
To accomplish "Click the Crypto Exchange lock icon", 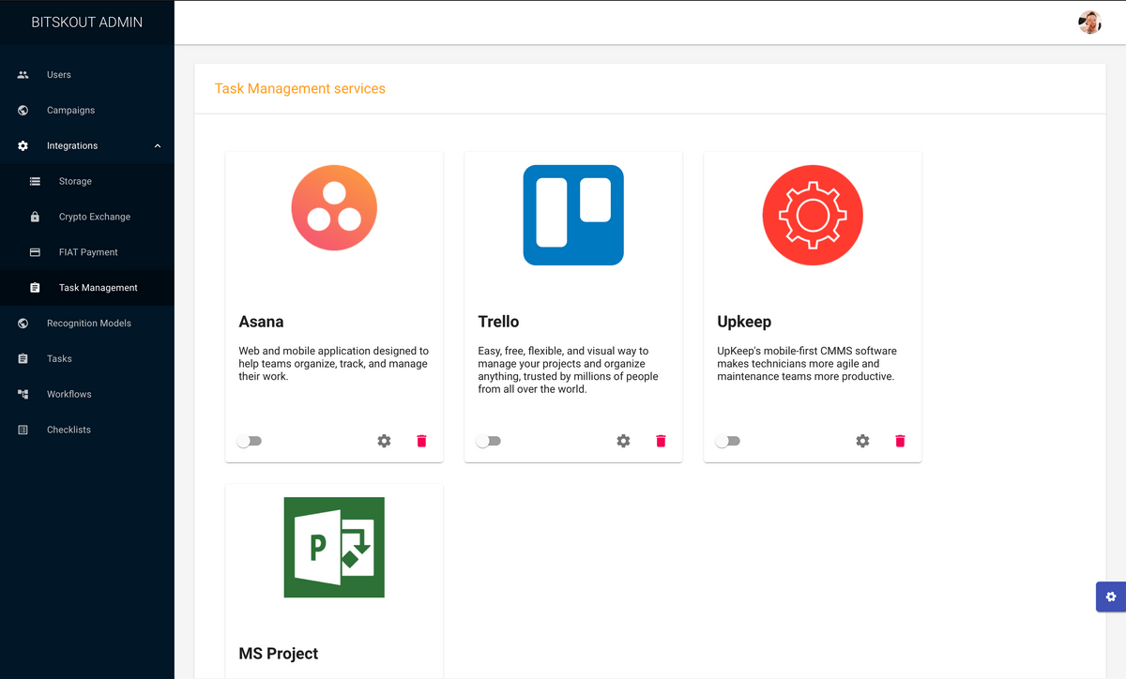I will point(35,217).
